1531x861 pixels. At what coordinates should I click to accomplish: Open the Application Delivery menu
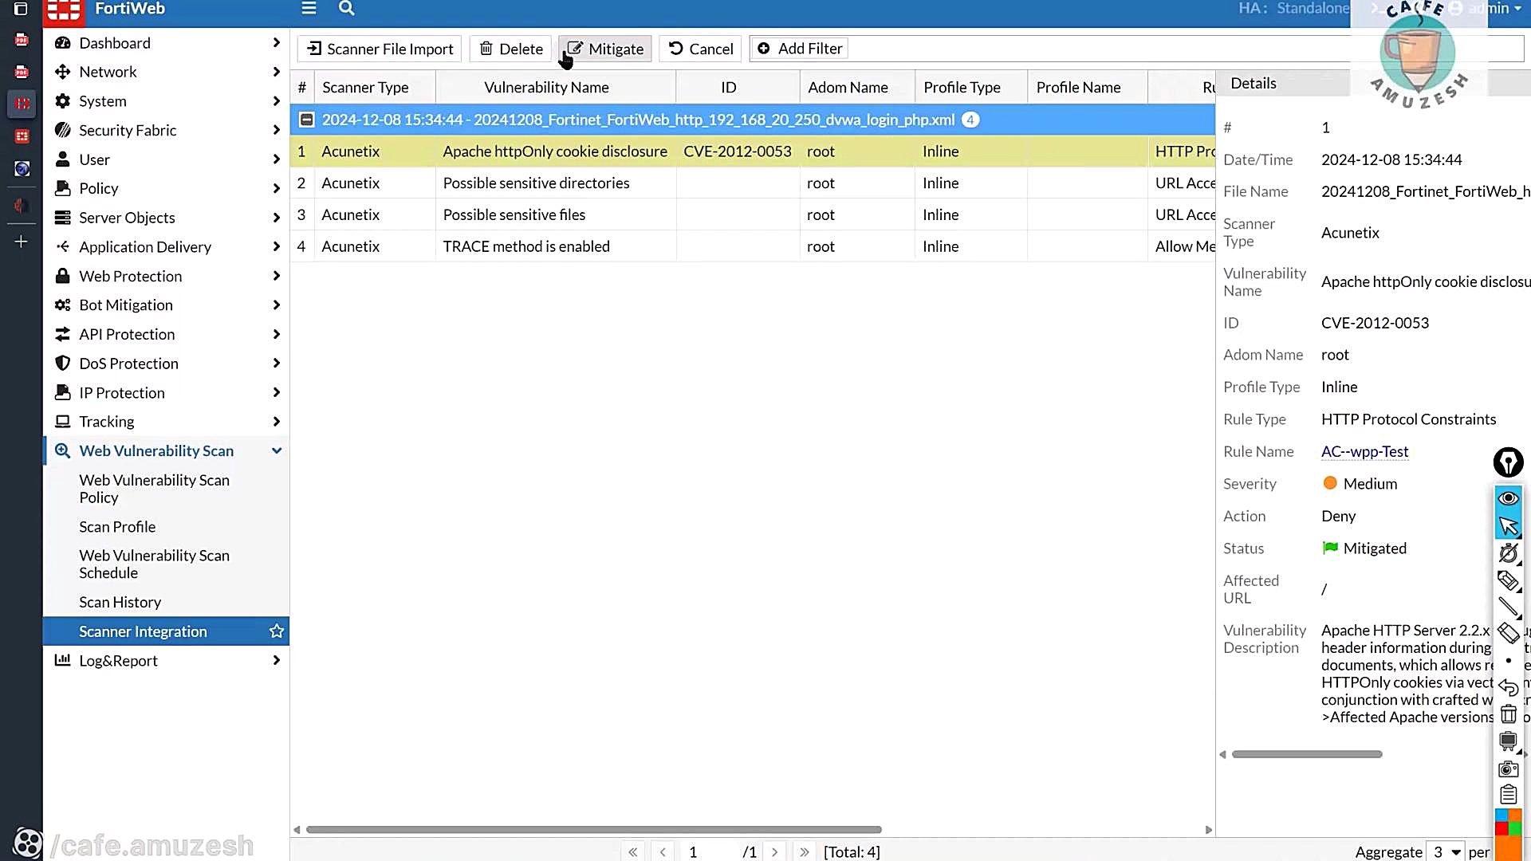(167, 247)
